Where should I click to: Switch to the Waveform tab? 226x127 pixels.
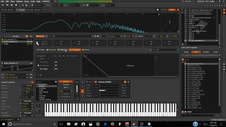coord(63,50)
